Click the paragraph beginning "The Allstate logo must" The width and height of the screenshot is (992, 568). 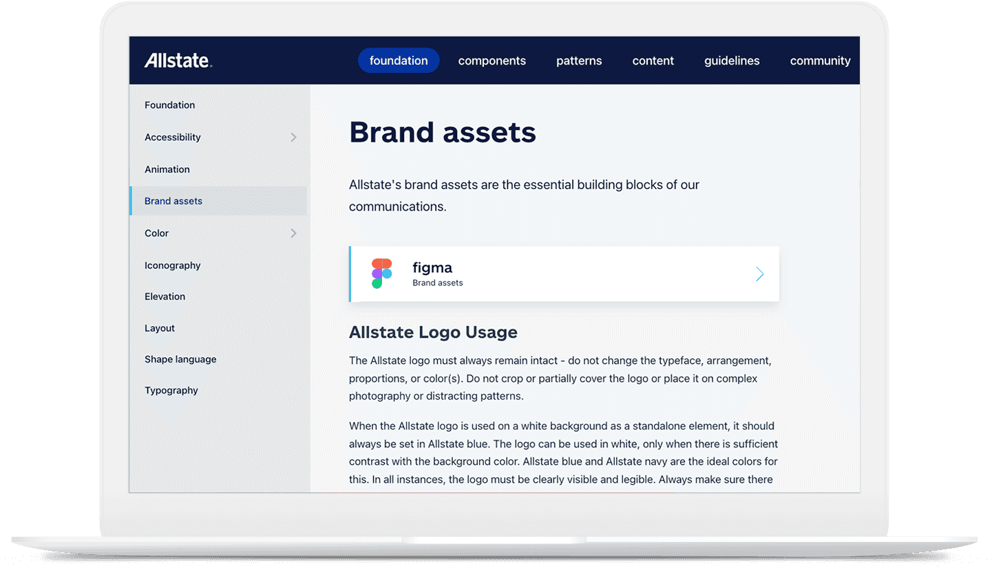point(560,378)
